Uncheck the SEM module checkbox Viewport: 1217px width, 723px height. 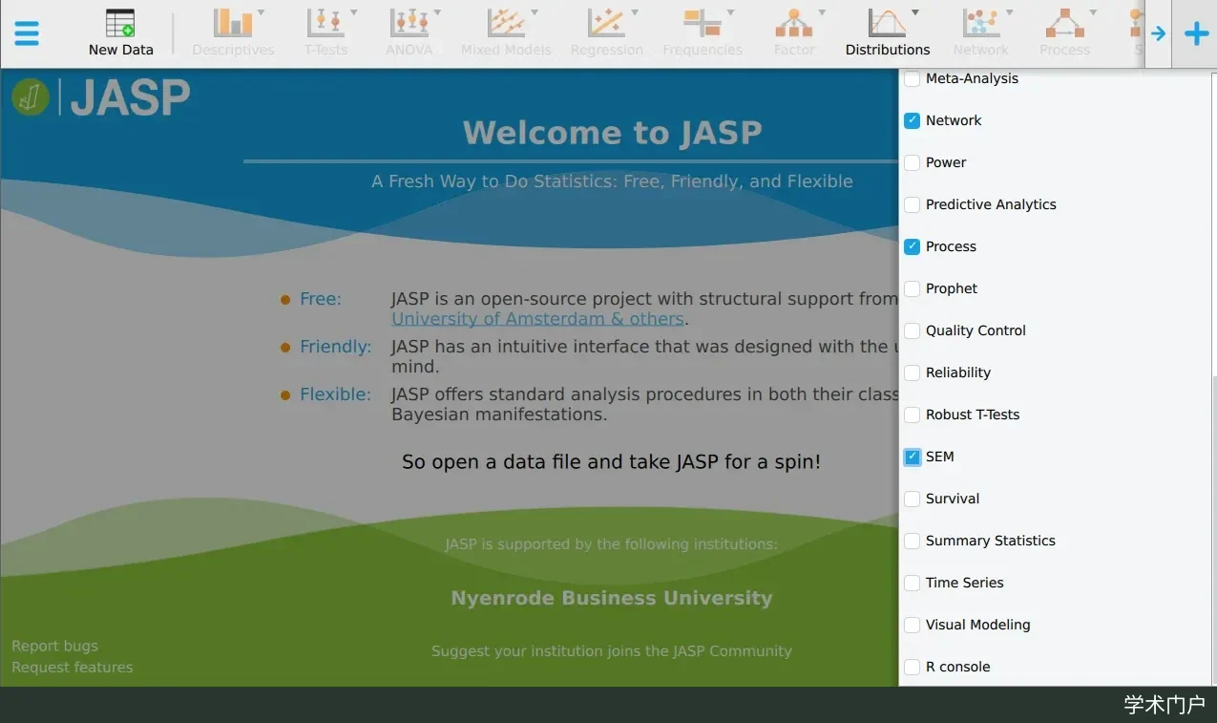tap(912, 457)
